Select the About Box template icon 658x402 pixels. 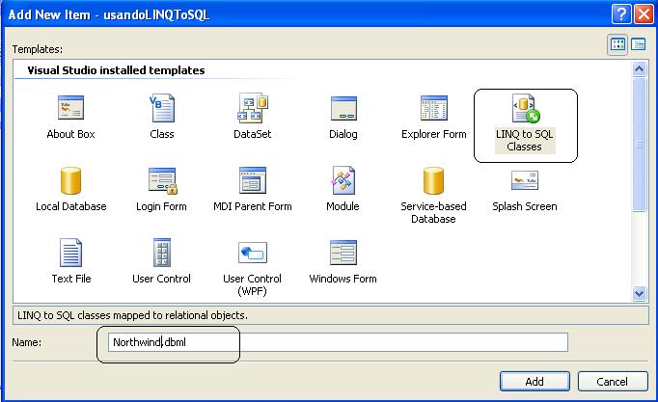click(x=70, y=108)
